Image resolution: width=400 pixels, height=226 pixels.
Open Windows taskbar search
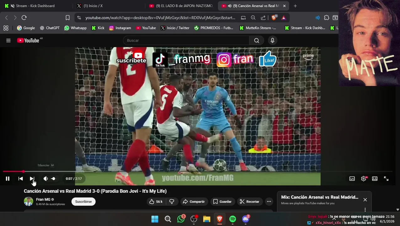168,219
